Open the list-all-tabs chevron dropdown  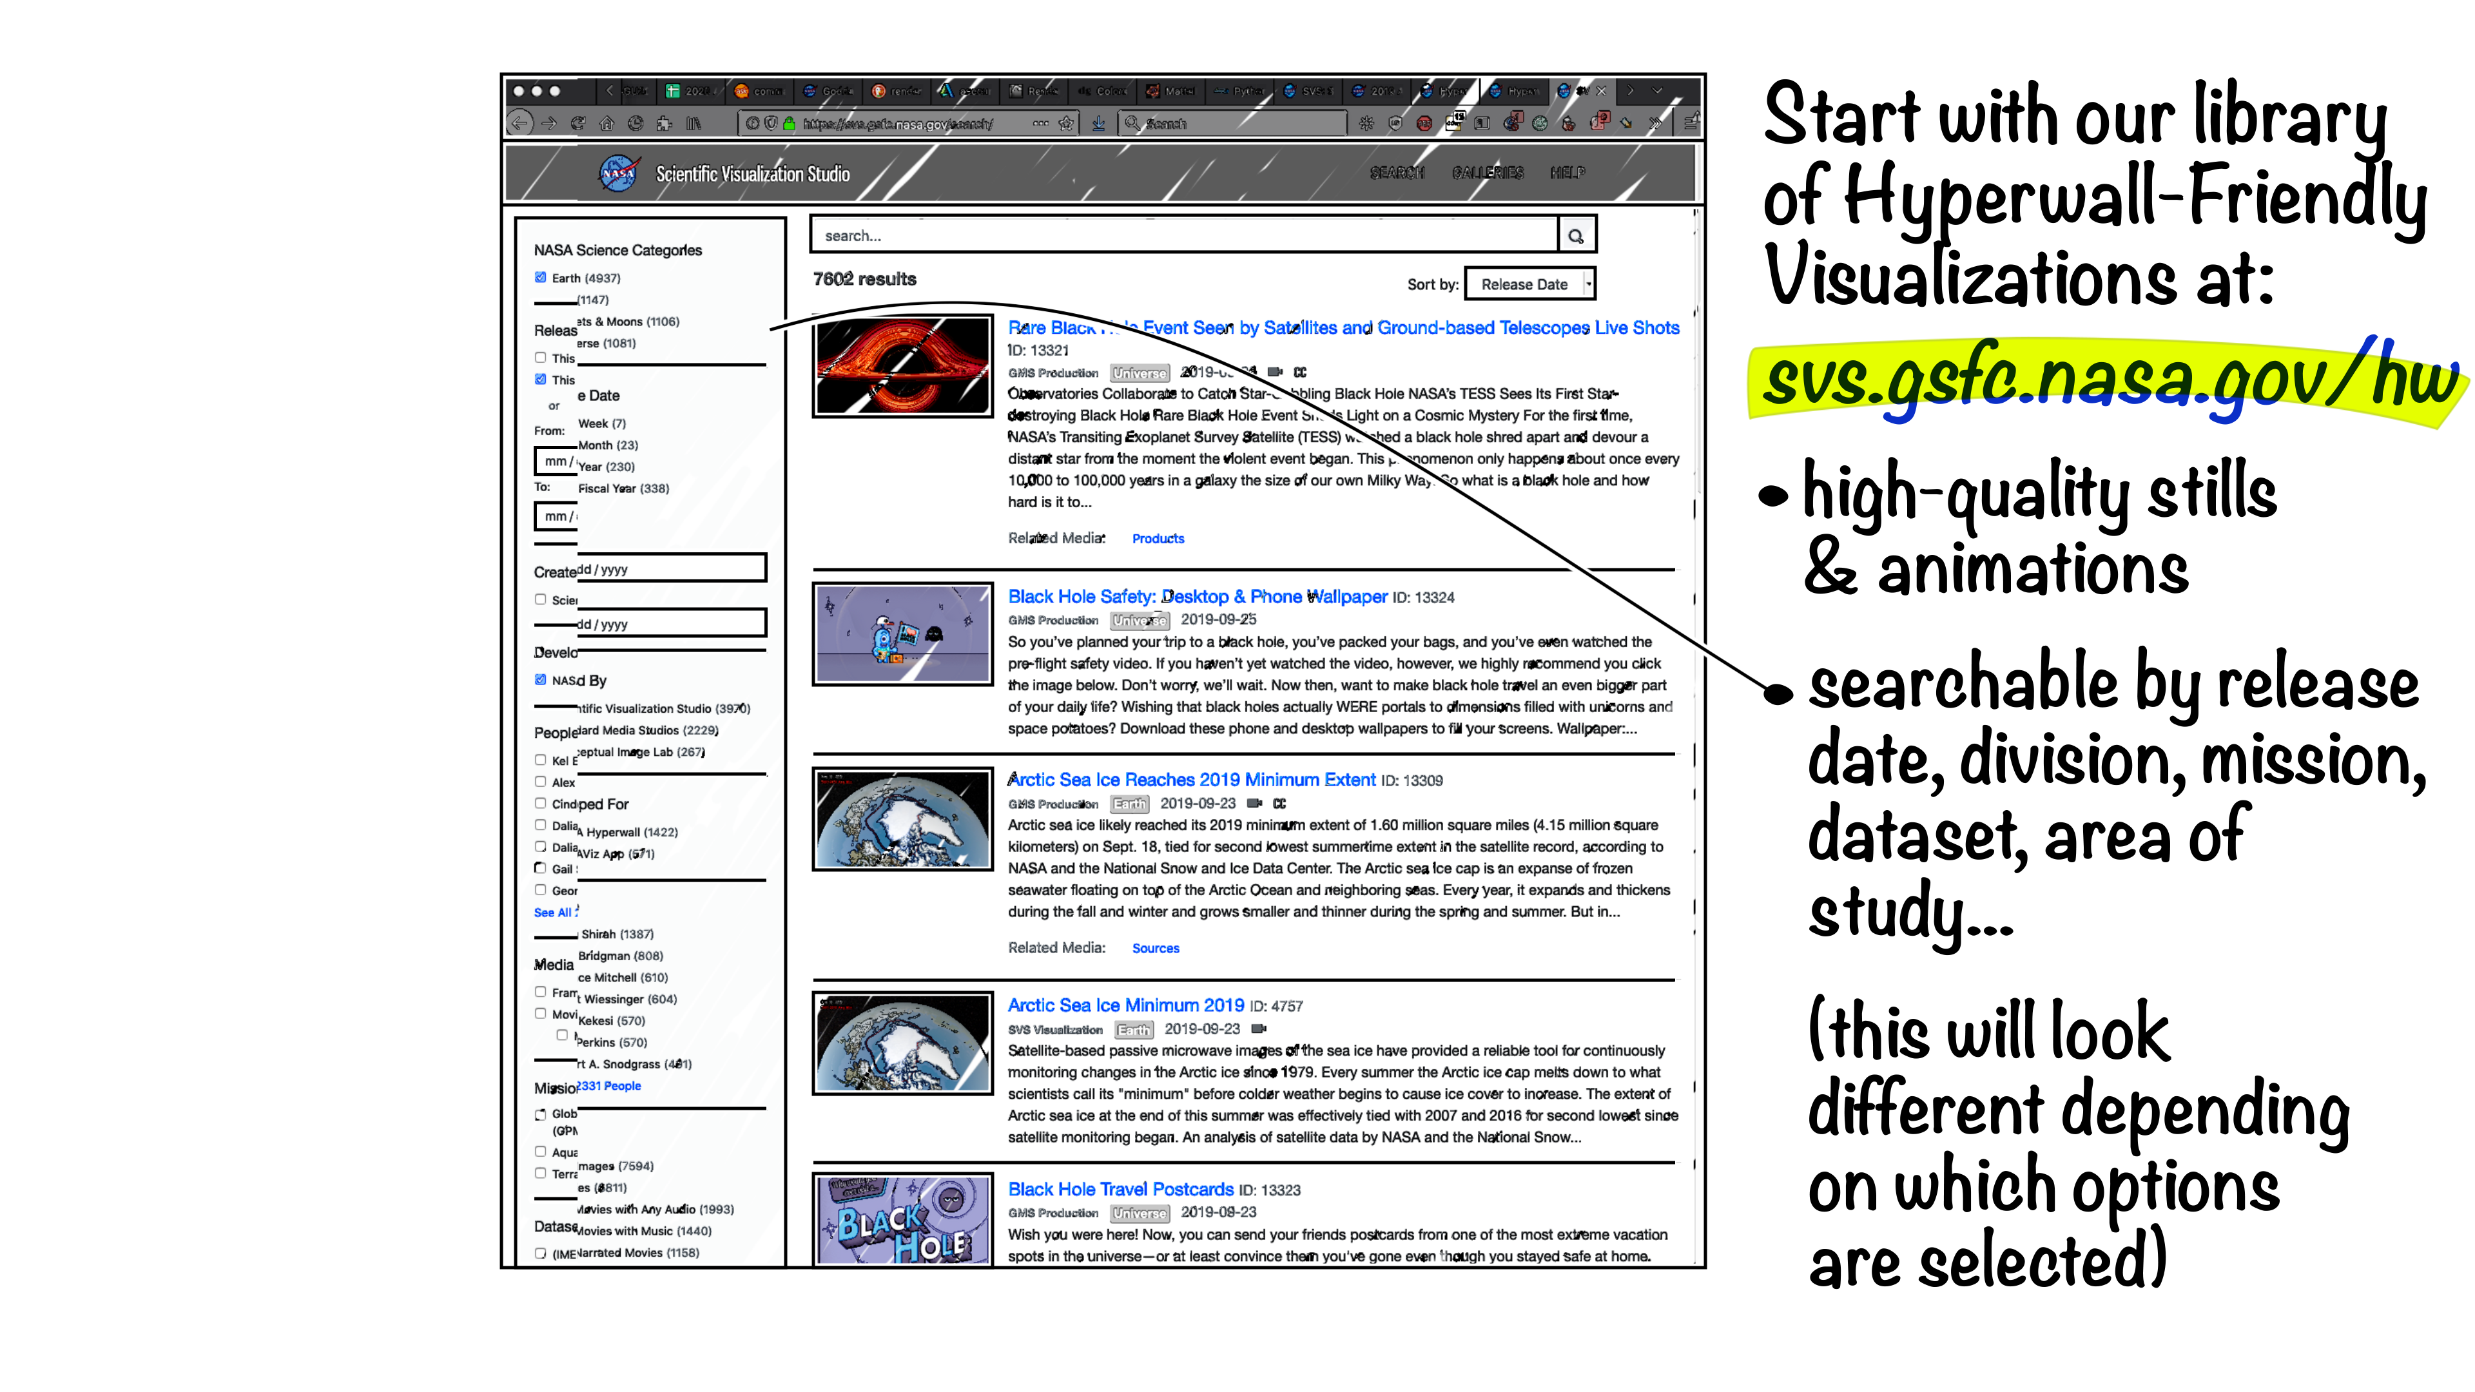tap(1657, 92)
